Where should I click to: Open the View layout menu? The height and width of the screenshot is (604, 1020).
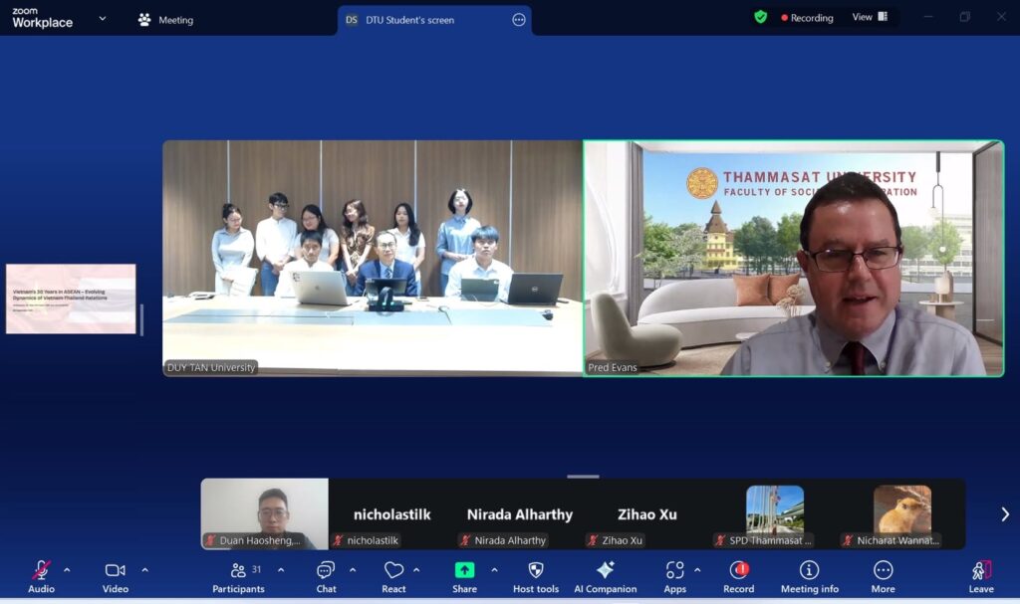coord(870,17)
